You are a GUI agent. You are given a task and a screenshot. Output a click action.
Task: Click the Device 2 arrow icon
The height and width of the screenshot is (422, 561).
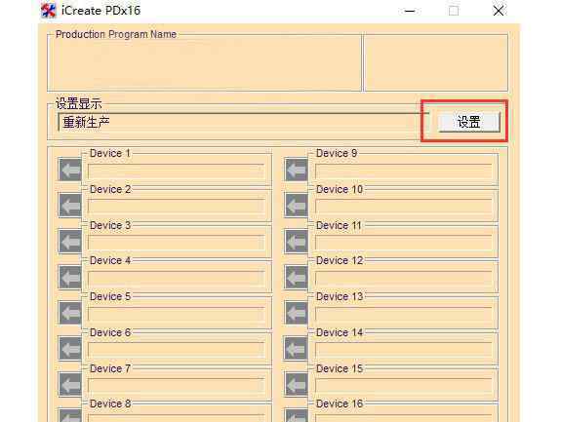tap(70, 205)
